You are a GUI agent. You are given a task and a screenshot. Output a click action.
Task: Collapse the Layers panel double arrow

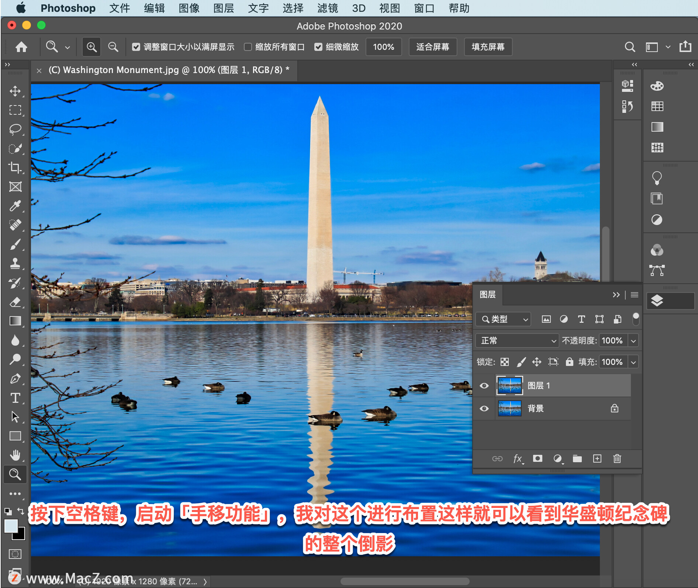tap(616, 295)
